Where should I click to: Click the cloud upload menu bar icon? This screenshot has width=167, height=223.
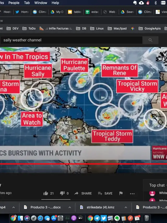click(x=141, y=3)
